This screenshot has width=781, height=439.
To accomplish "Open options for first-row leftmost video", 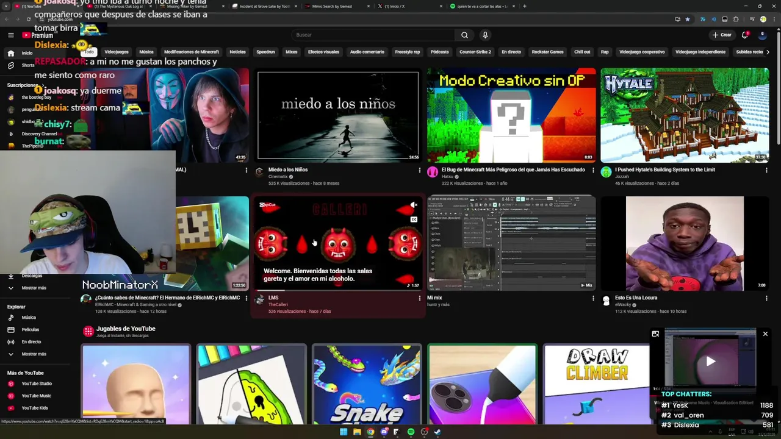I will [x=246, y=170].
